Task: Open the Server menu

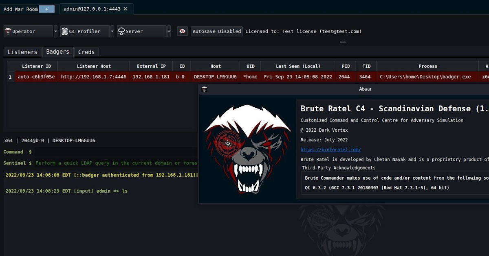Action: point(142,31)
